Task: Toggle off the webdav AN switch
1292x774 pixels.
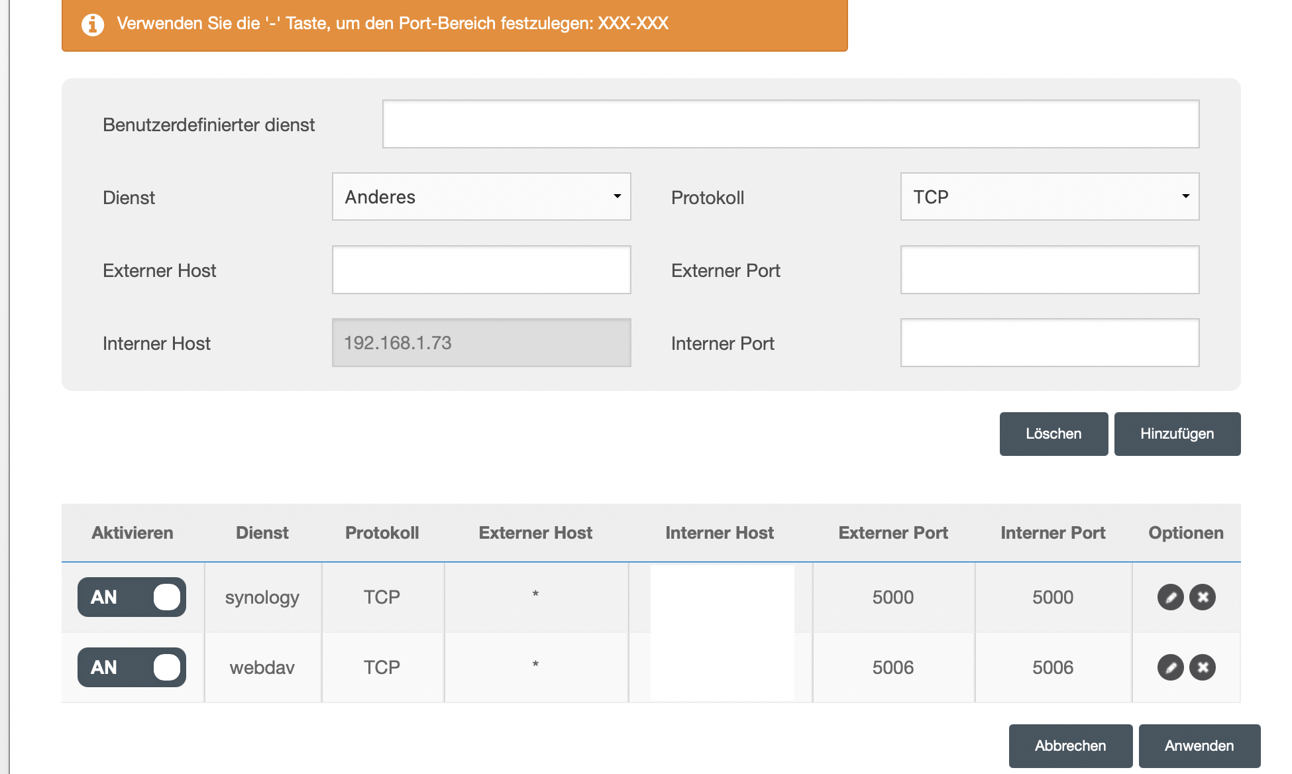Action: click(x=132, y=667)
